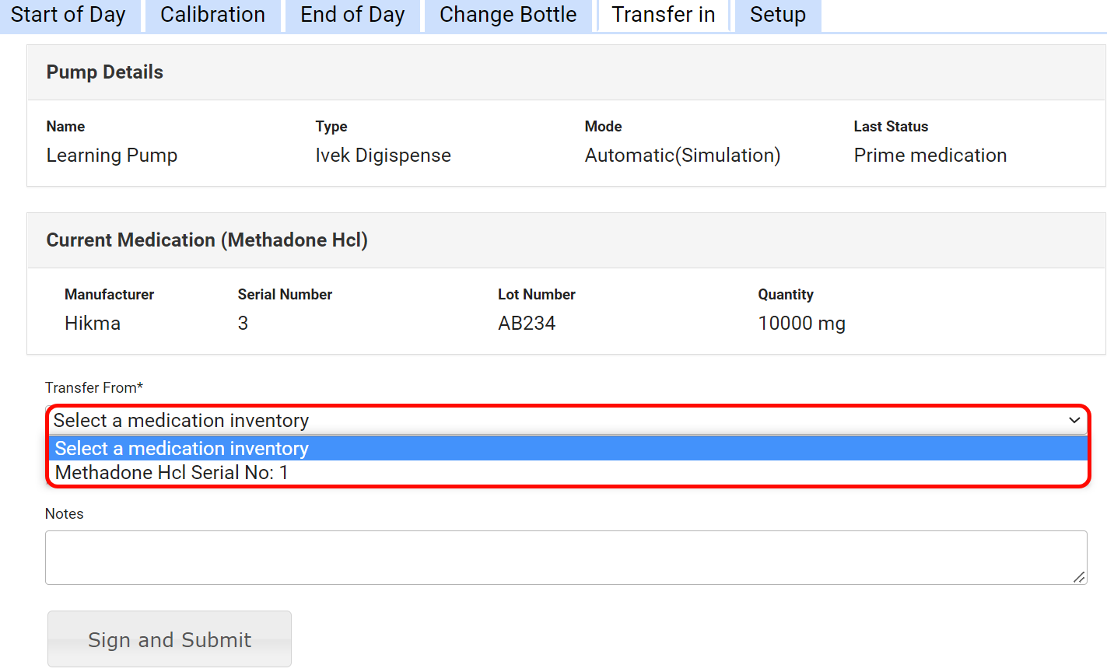This screenshot has width=1107, height=672.
Task: Open the Transfer From dropdown
Action: [545, 420]
